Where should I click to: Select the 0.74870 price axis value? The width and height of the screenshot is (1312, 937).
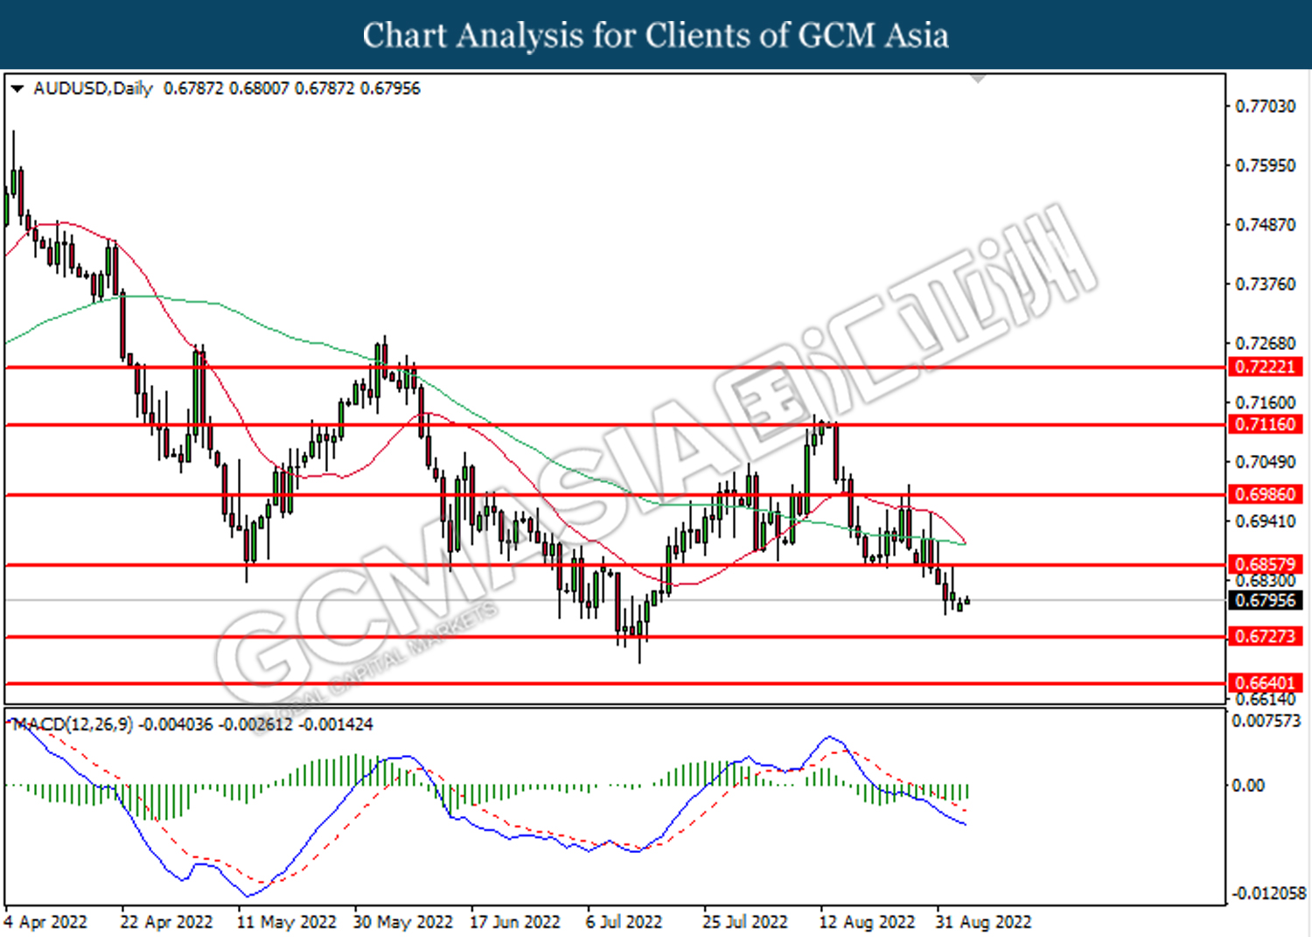click(1265, 225)
